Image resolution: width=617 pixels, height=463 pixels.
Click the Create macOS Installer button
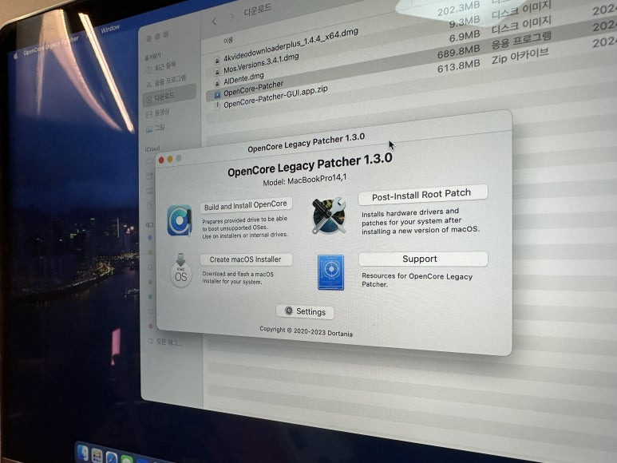tap(246, 259)
